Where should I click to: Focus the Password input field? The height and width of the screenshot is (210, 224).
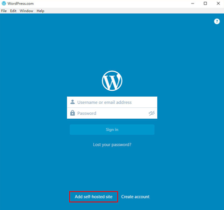(112, 113)
